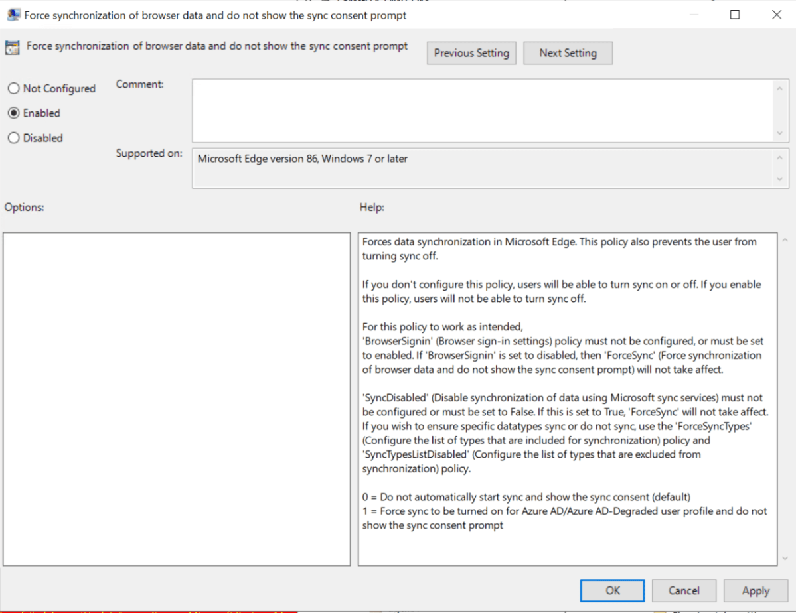The image size is (796, 613).
Task: Click the Group Policy setting icon beside the heading
Action: [12, 47]
